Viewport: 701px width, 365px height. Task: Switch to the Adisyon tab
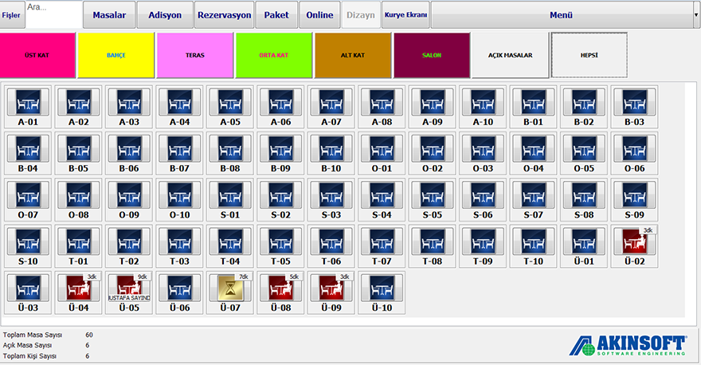click(x=164, y=15)
